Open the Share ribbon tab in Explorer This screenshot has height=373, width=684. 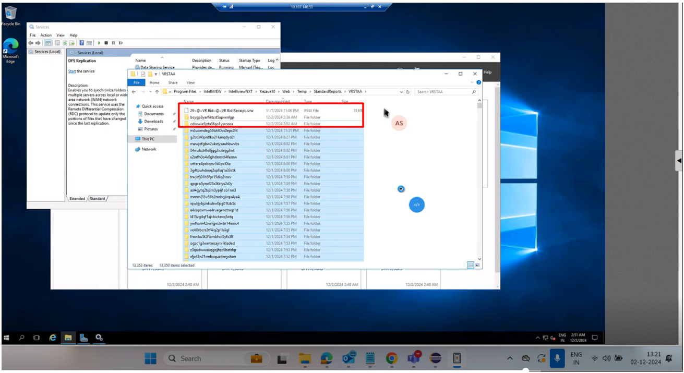tap(173, 82)
